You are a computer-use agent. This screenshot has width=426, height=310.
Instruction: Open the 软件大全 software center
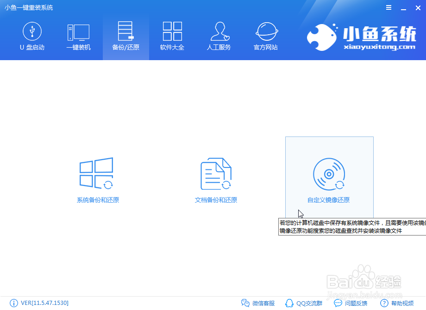pos(172,36)
